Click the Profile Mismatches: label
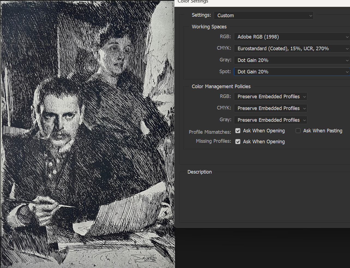 pyautogui.click(x=210, y=132)
